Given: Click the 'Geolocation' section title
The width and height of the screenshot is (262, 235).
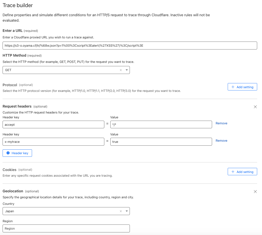Looking at the screenshot, I should (13, 191).
